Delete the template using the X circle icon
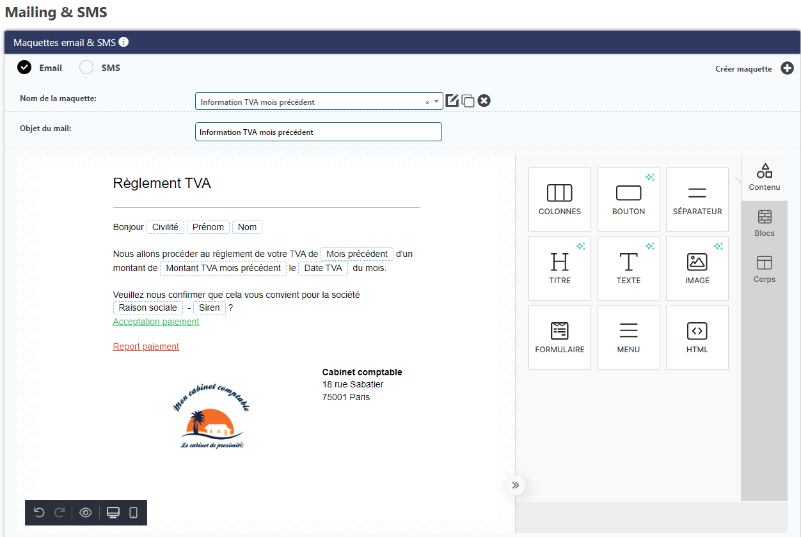 (x=484, y=100)
